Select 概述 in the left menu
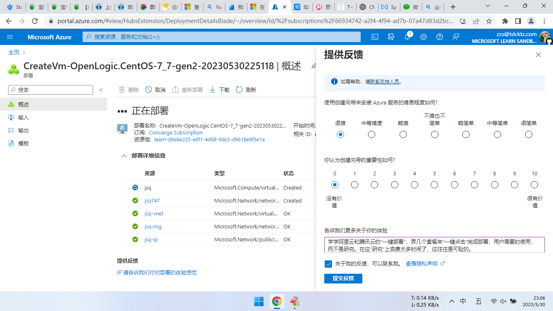Screen dimensions: 553x311 point(53,104)
